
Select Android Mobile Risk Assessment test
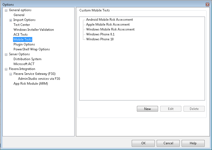110,20
